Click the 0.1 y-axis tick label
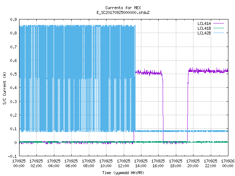This screenshot has width=235, height=176. point(13,129)
